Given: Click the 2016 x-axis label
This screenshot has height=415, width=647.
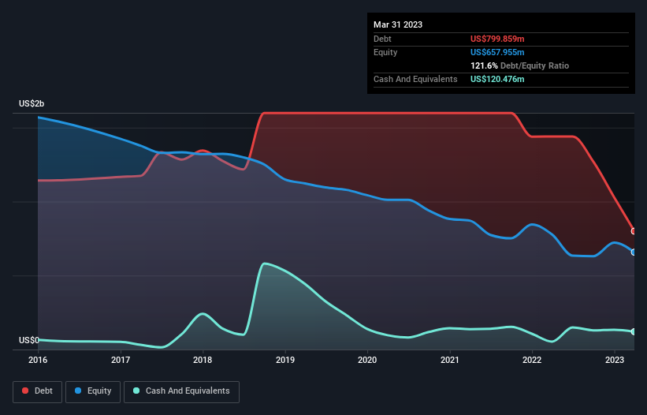Looking at the screenshot, I should [38, 360].
